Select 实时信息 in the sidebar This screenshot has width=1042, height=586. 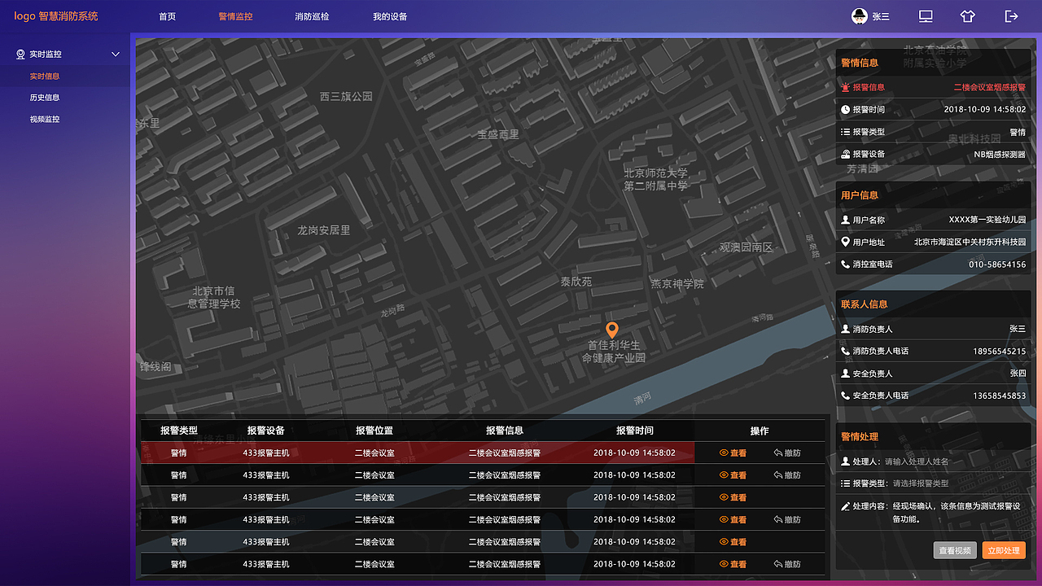click(x=45, y=77)
